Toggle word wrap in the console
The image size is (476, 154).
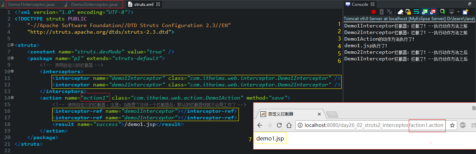[416, 12]
